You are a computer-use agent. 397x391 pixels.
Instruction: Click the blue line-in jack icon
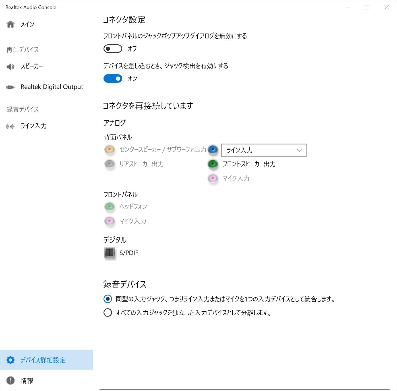tap(213, 149)
